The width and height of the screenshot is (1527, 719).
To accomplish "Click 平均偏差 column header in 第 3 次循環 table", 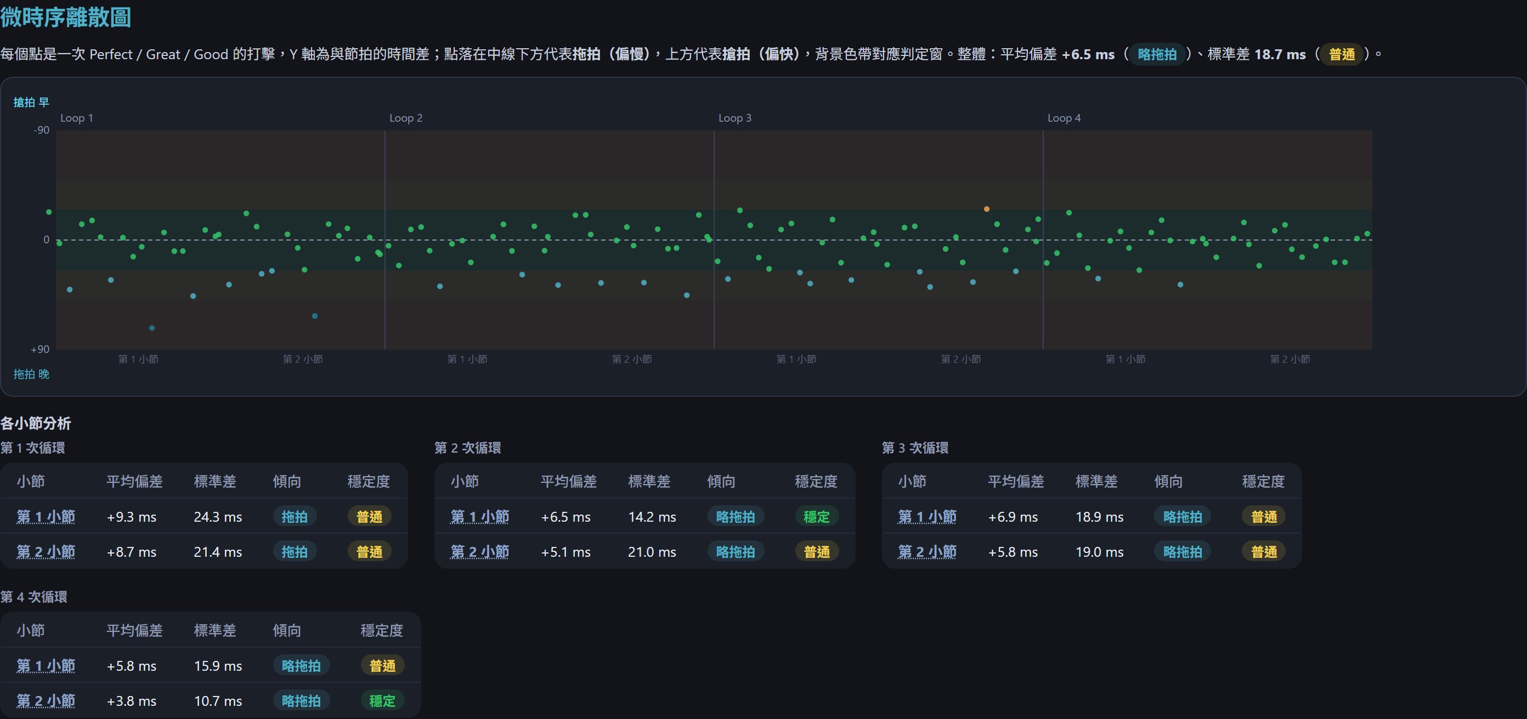I will coord(1016,482).
